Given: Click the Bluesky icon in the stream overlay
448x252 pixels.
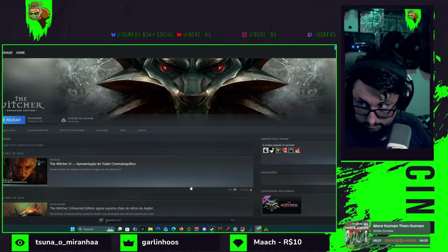Looking at the screenshot, I should pyautogui.click(x=113, y=35).
